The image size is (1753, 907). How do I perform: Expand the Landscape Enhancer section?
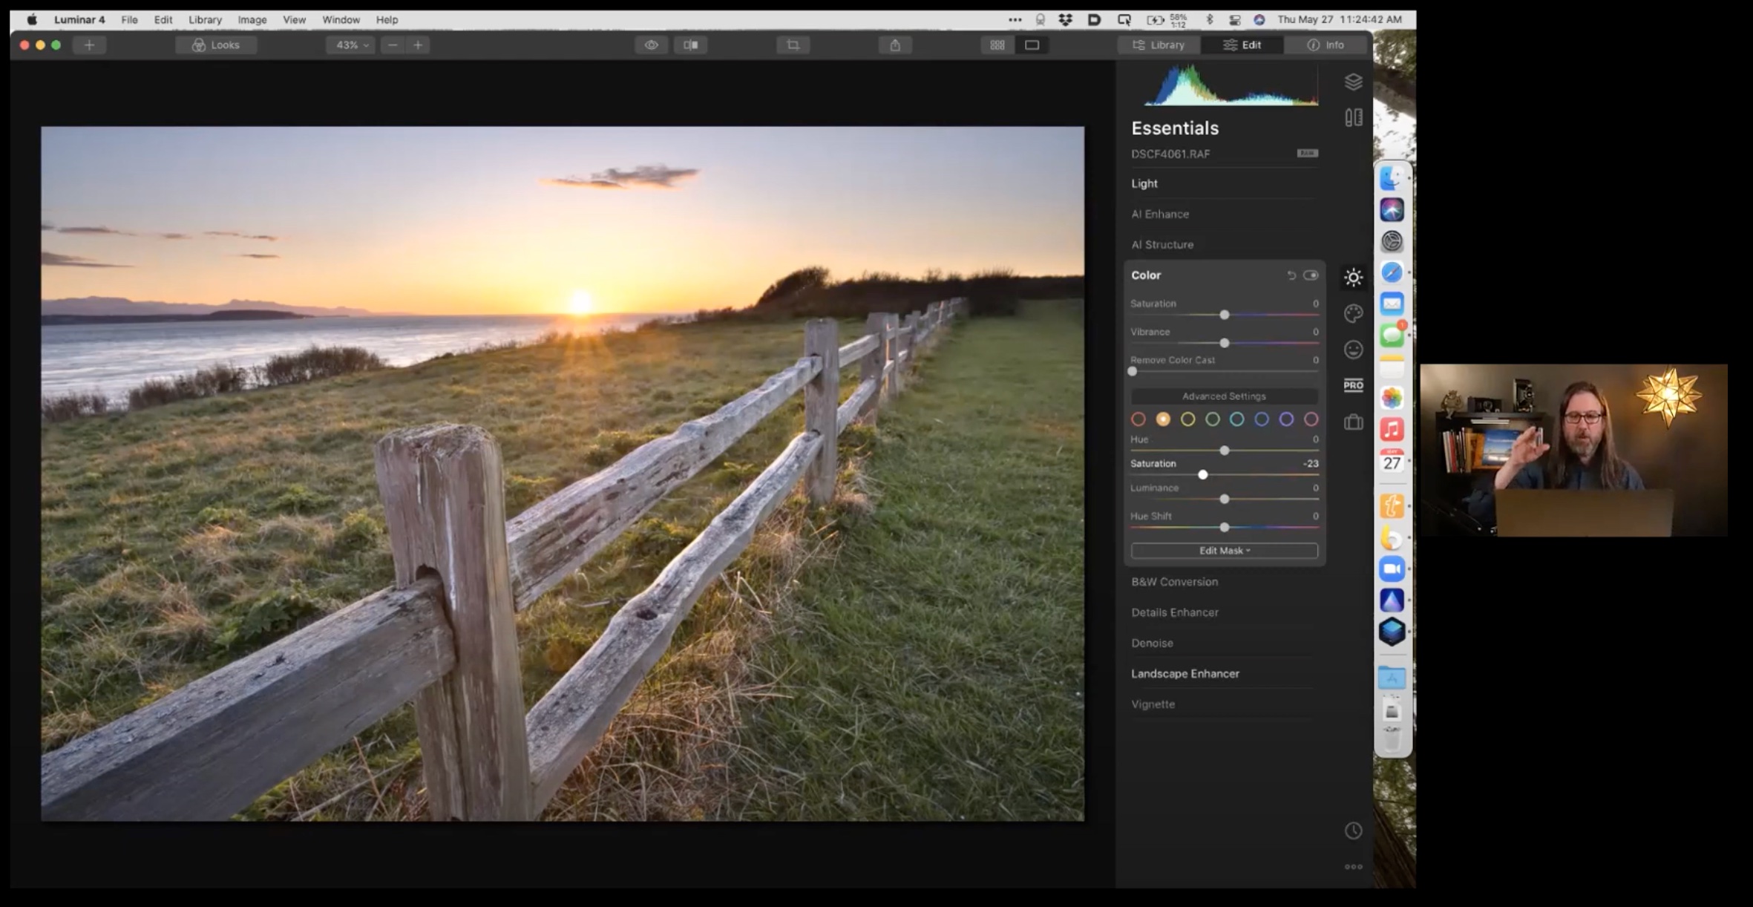point(1184,673)
